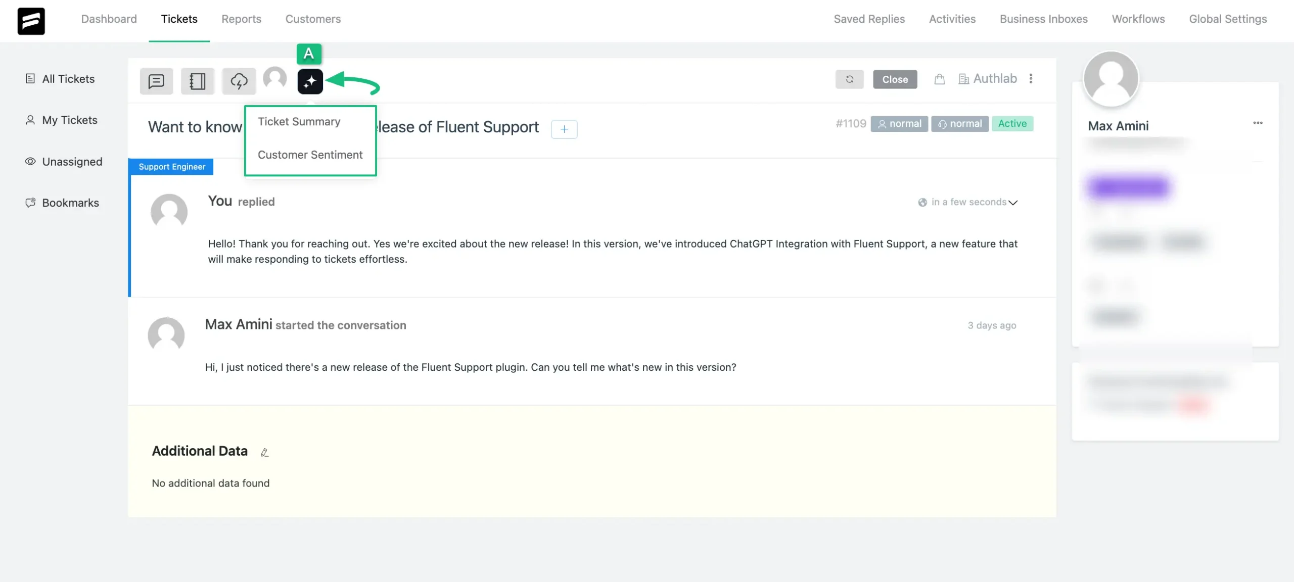
Task: Click Max Amini name in sidebar
Action: (x=1118, y=126)
